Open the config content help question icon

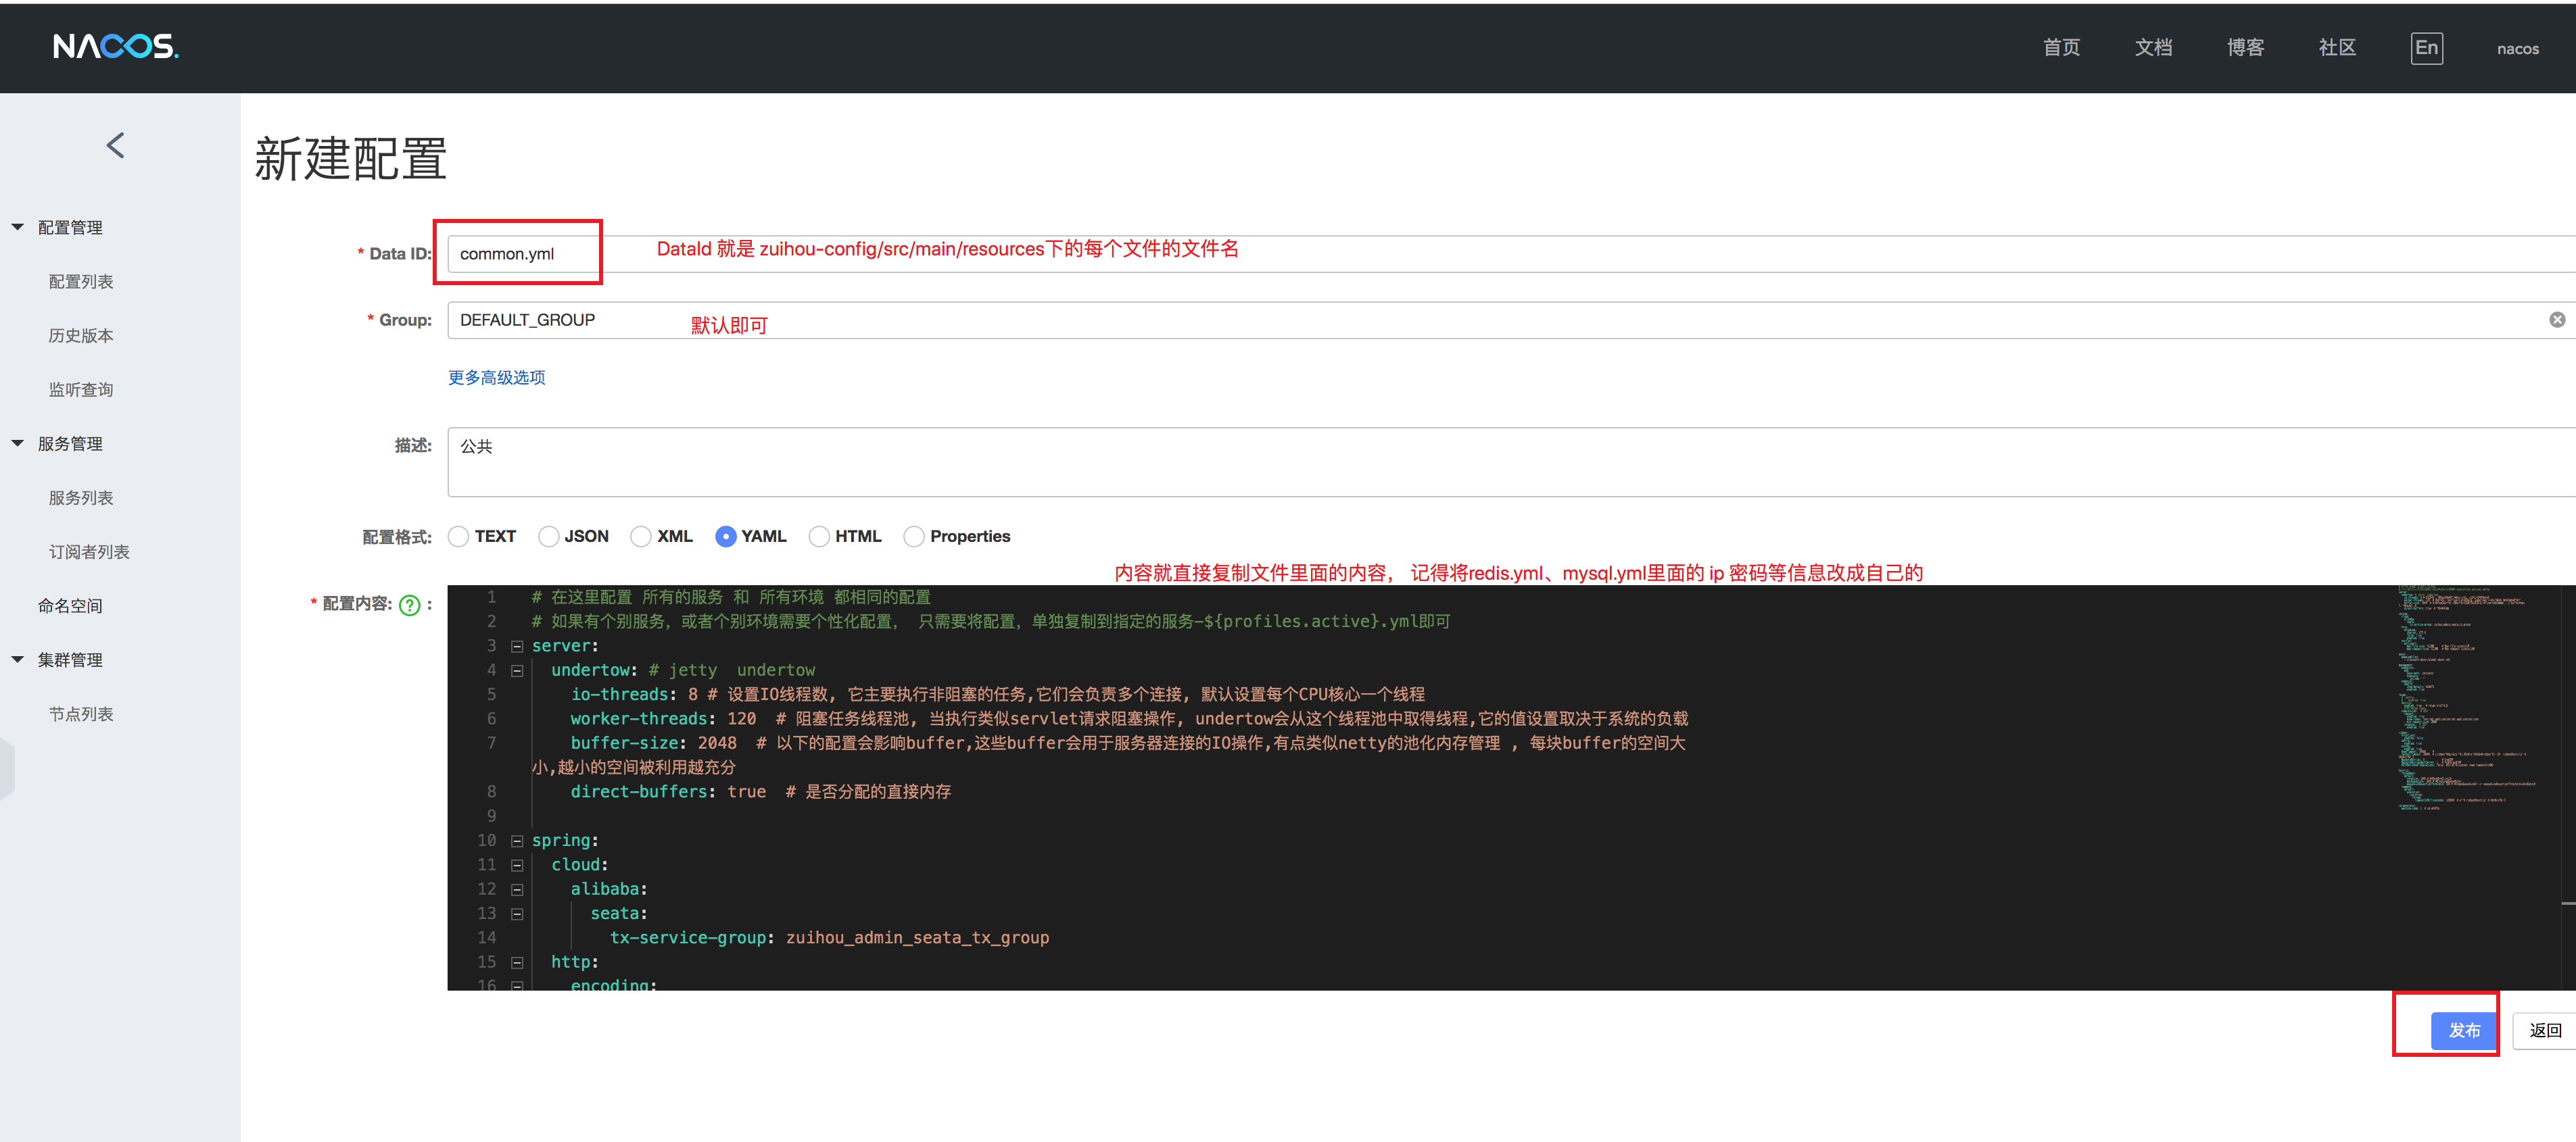point(410,605)
